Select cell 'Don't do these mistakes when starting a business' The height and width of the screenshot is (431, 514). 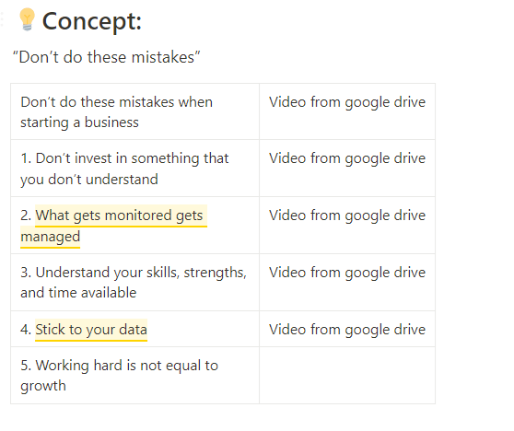point(134,111)
